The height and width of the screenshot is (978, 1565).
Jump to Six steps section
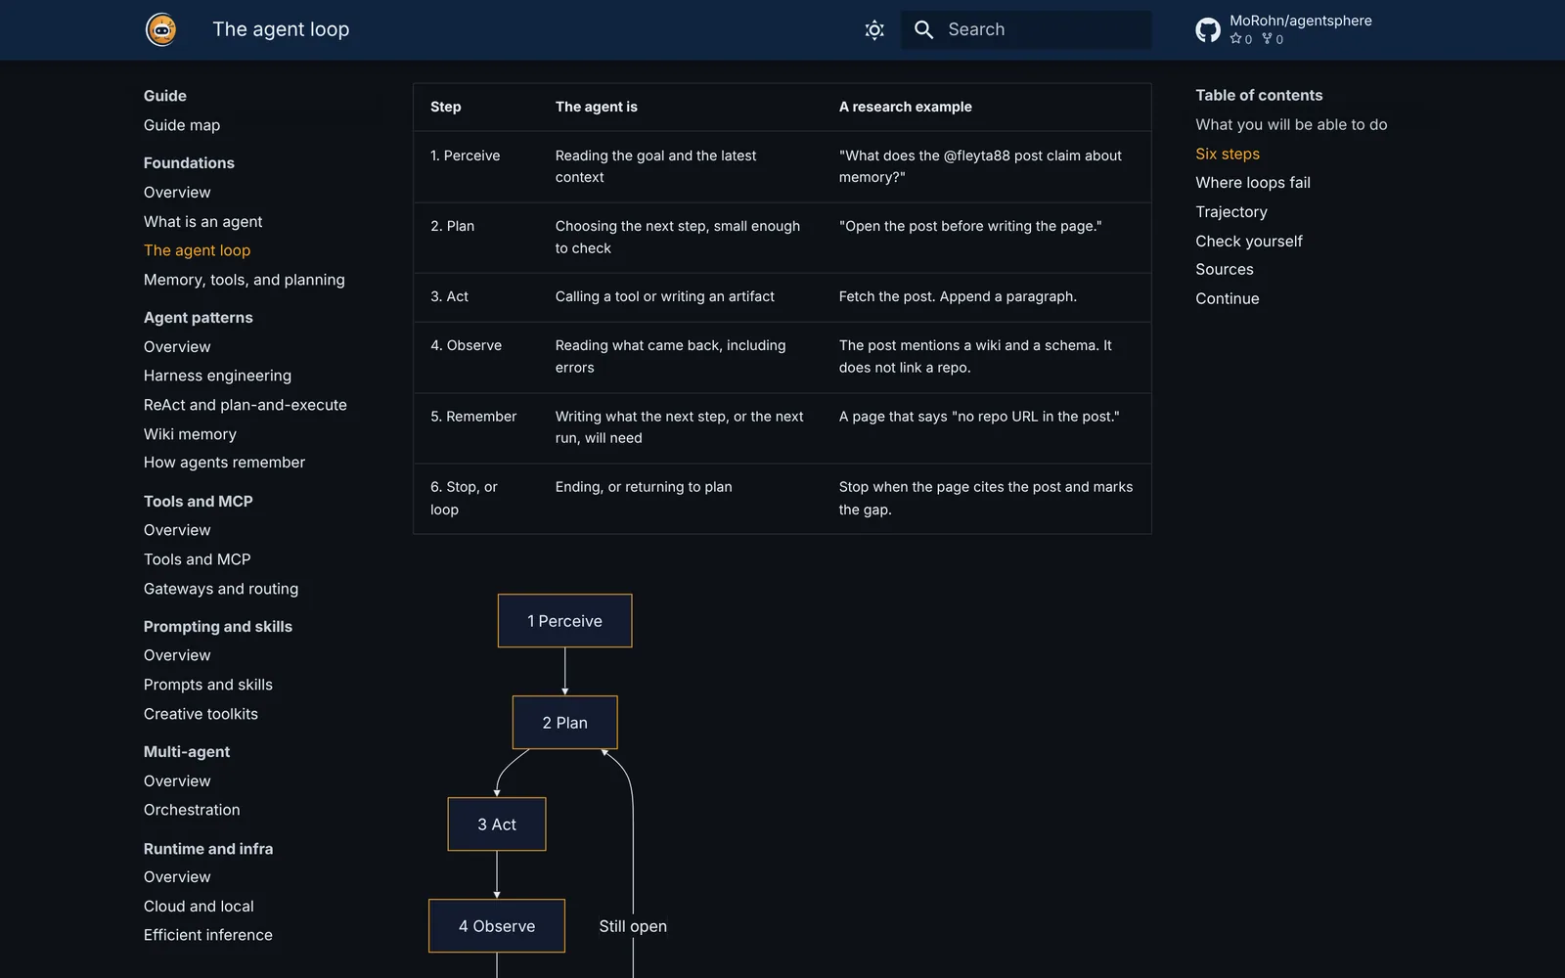click(1228, 154)
